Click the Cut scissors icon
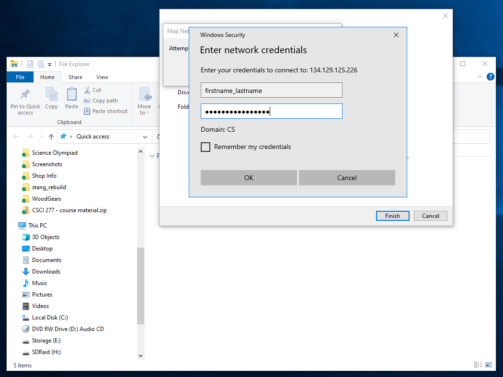Screen dimensions: 503x377 click(x=87, y=90)
